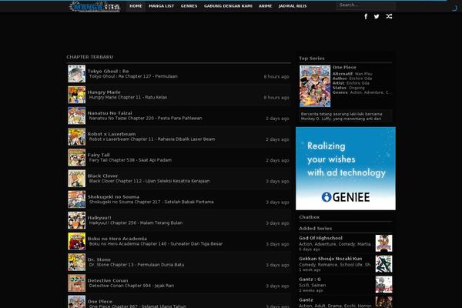Viewport: 462px width, 308px height.
Task: Click the Chatbox section heading
Action: (309, 217)
